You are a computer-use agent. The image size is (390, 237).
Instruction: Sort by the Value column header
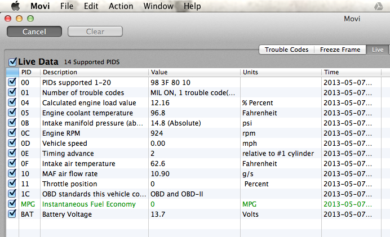coord(194,72)
